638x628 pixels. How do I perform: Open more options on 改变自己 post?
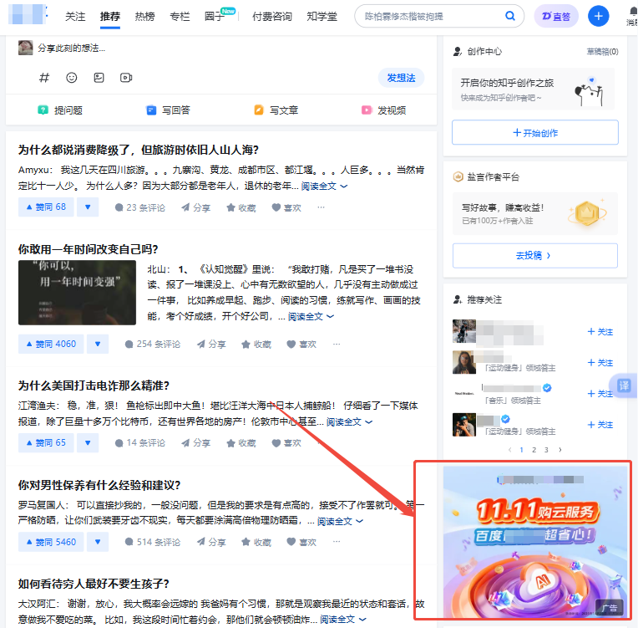point(336,345)
